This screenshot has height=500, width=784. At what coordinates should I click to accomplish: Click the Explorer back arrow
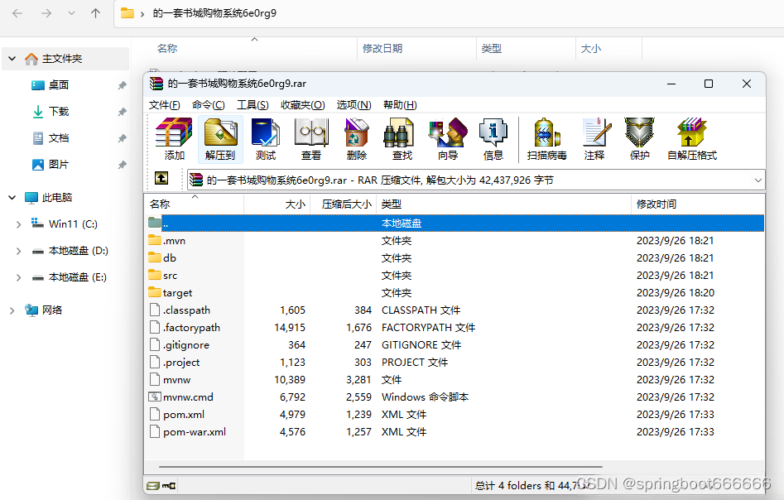click(x=17, y=13)
